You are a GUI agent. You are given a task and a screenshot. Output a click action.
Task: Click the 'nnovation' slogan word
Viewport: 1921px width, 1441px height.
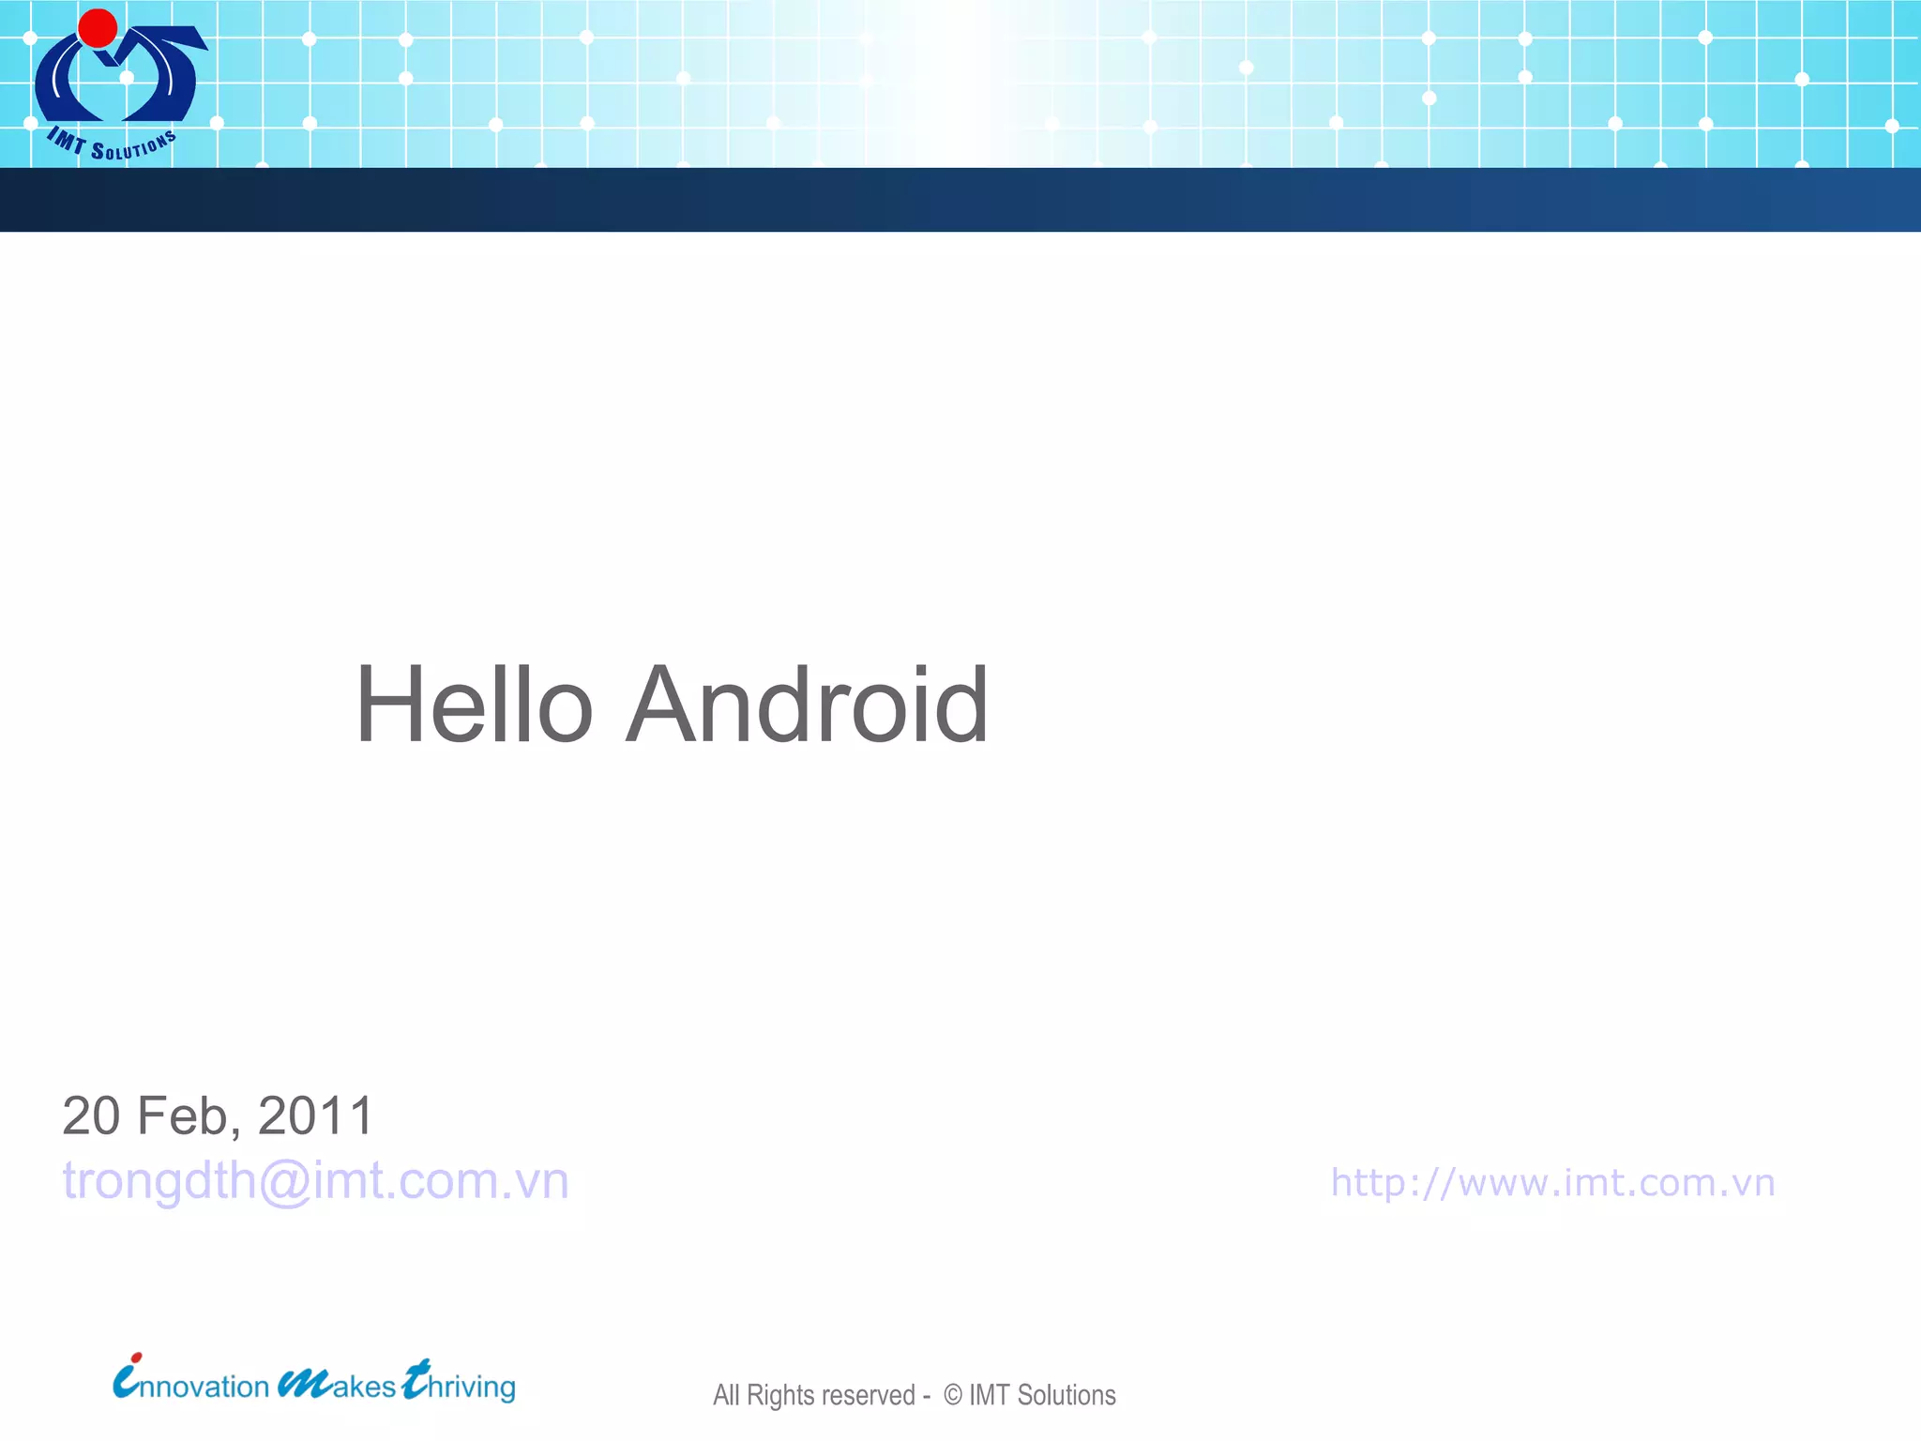(204, 1387)
